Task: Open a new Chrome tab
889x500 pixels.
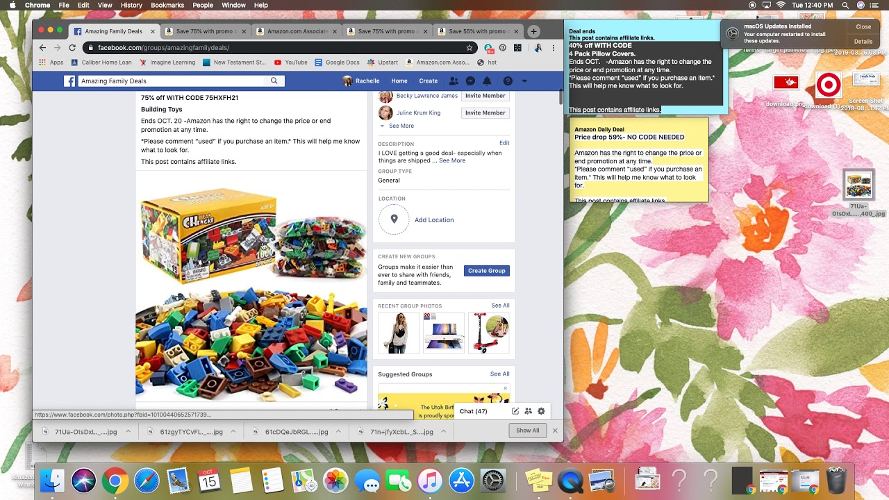Action: (533, 31)
